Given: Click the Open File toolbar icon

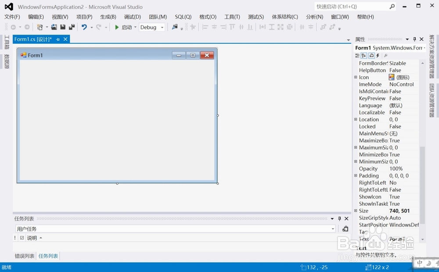Looking at the screenshot, I should pos(54,27).
